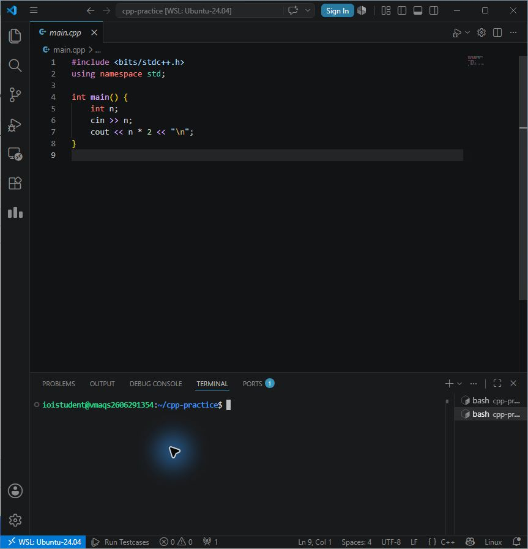Change end of line sequence LF
The image size is (528, 549).
tap(414, 542)
